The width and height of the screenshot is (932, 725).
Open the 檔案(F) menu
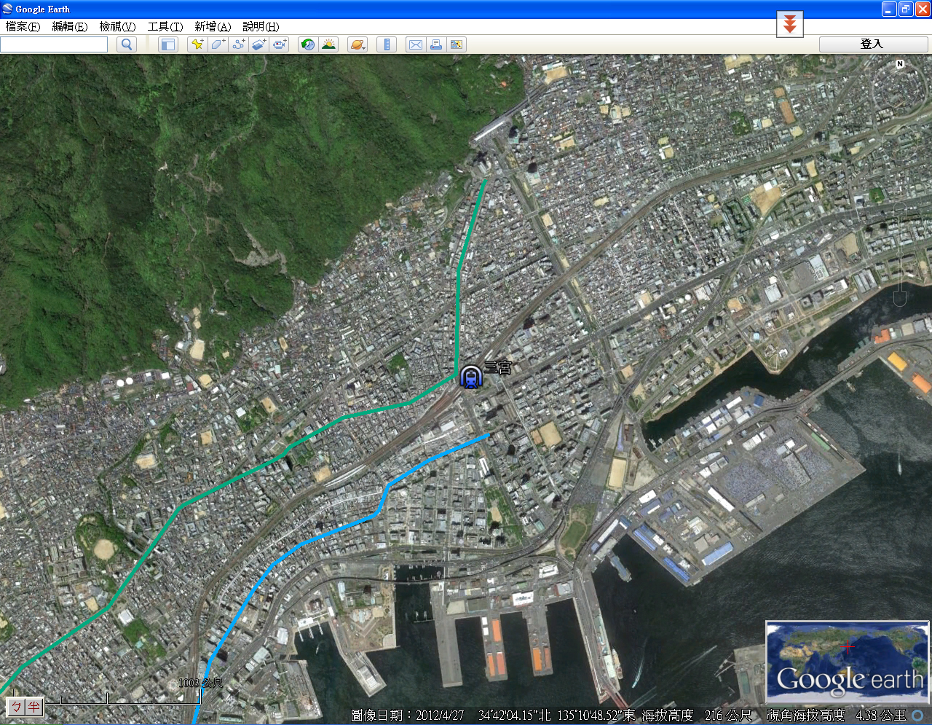pos(23,26)
